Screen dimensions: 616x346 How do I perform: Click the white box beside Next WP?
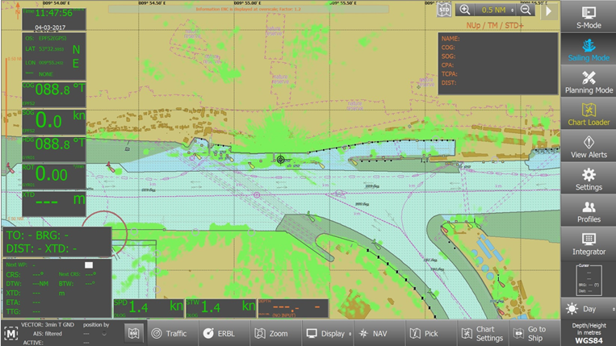tap(89, 265)
